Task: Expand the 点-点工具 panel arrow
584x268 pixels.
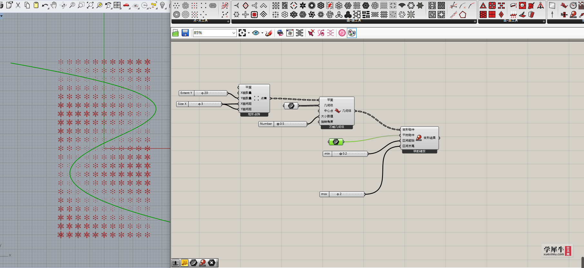Action: [x=228, y=22]
